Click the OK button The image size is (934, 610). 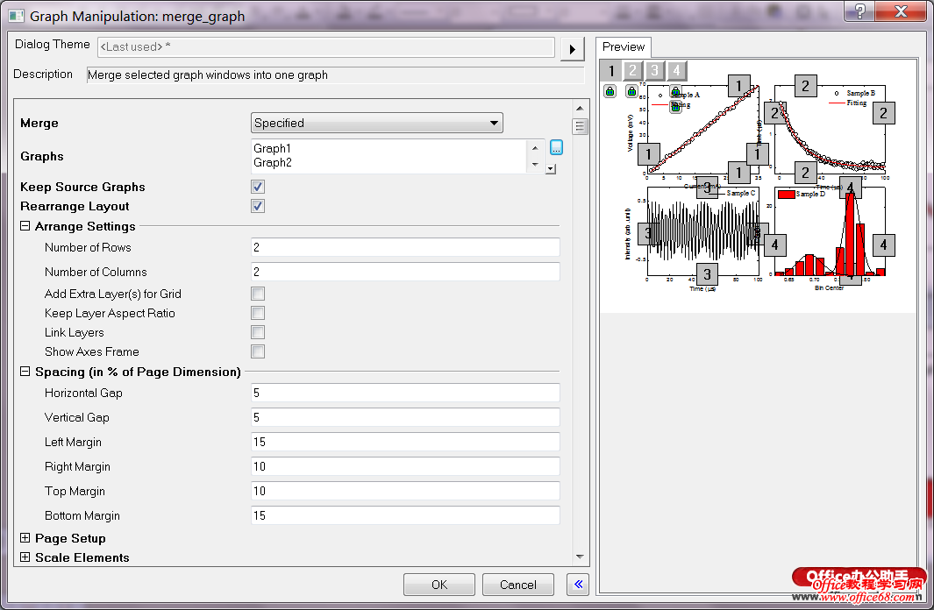[439, 585]
